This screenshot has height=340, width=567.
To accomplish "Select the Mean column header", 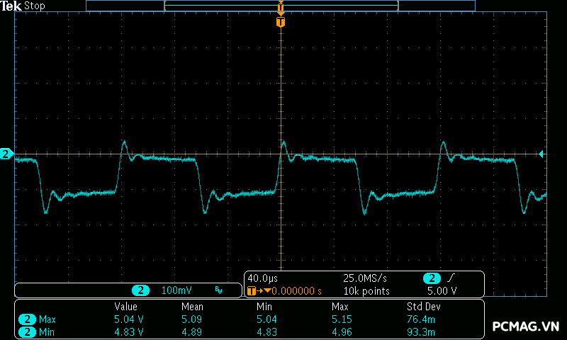I will coord(191,307).
